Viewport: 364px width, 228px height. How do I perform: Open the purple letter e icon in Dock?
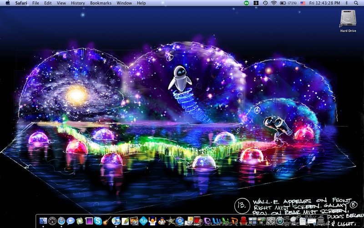point(207,221)
